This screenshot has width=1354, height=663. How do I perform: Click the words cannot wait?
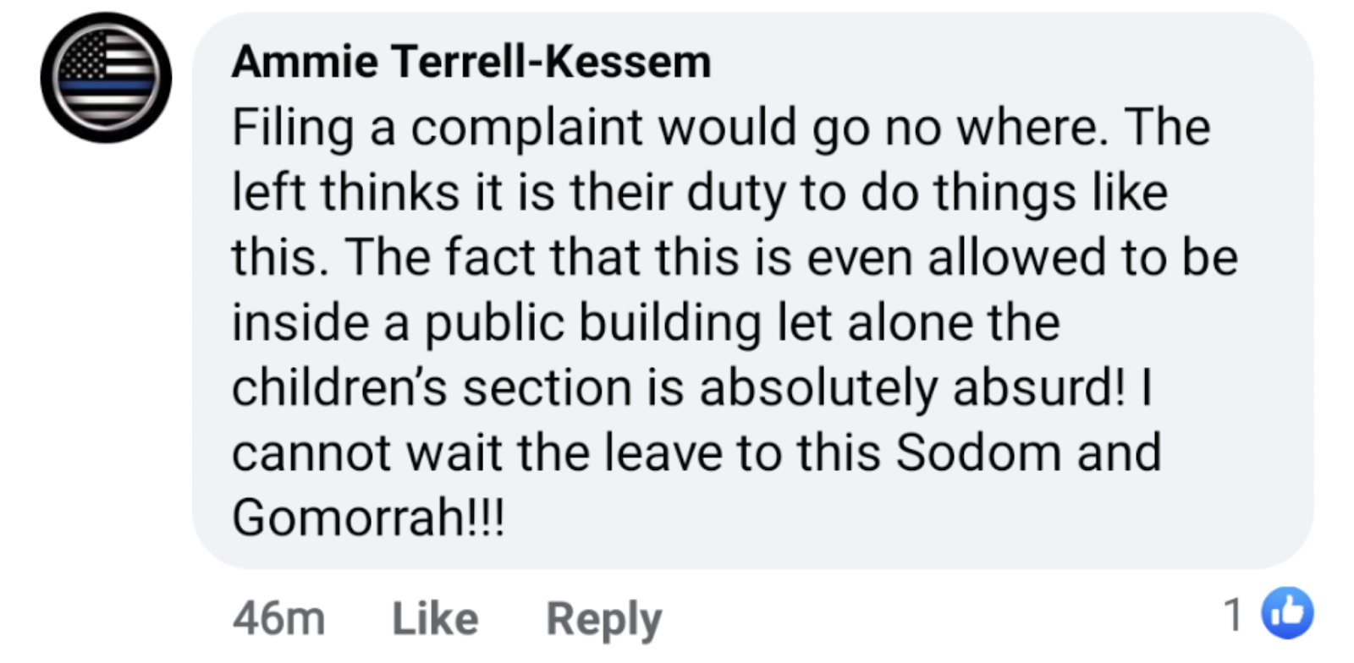[x=367, y=452]
